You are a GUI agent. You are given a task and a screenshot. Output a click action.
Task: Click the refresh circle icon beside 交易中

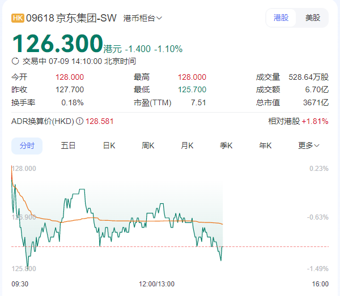(15, 61)
